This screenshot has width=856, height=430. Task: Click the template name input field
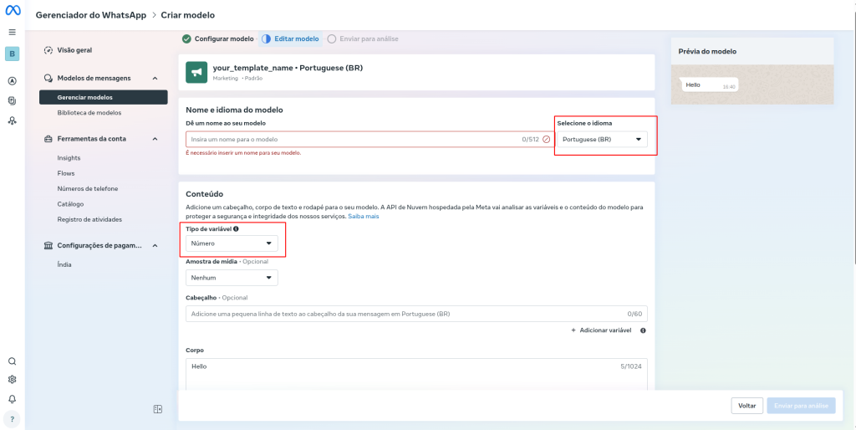351,139
